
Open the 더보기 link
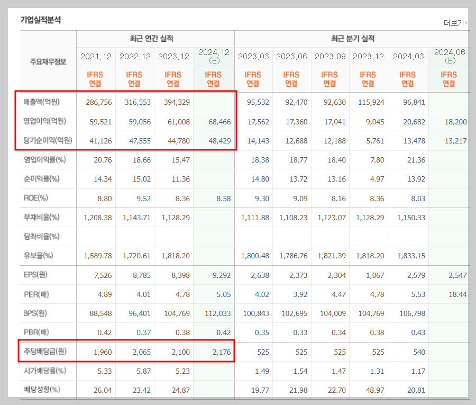pos(455,23)
